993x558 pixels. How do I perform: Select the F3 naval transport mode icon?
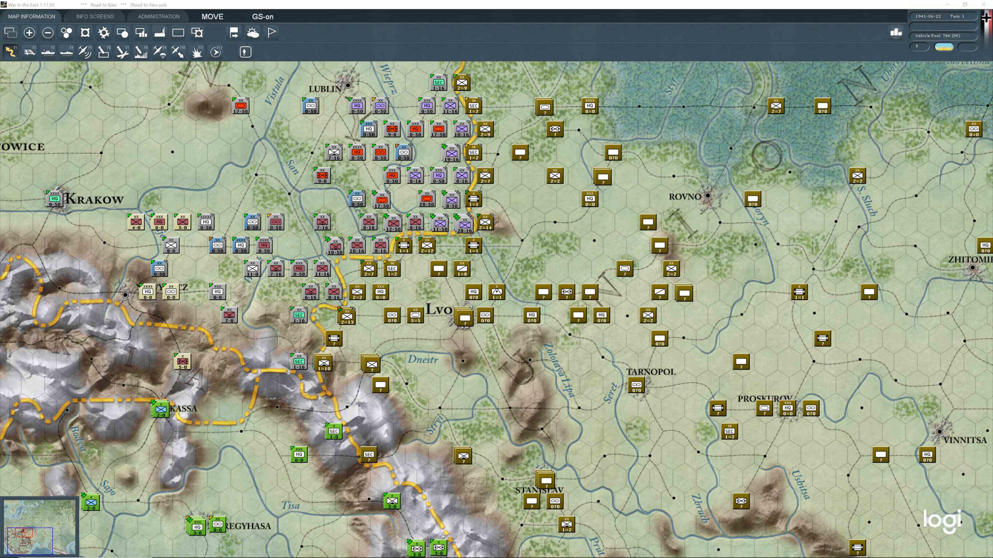[48, 52]
